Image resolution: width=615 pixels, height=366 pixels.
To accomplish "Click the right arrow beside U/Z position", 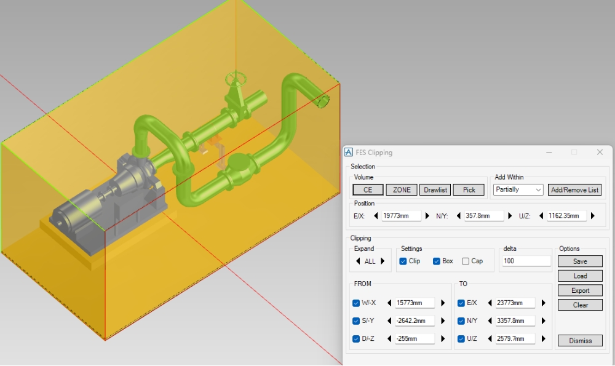I will tap(593, 216).
